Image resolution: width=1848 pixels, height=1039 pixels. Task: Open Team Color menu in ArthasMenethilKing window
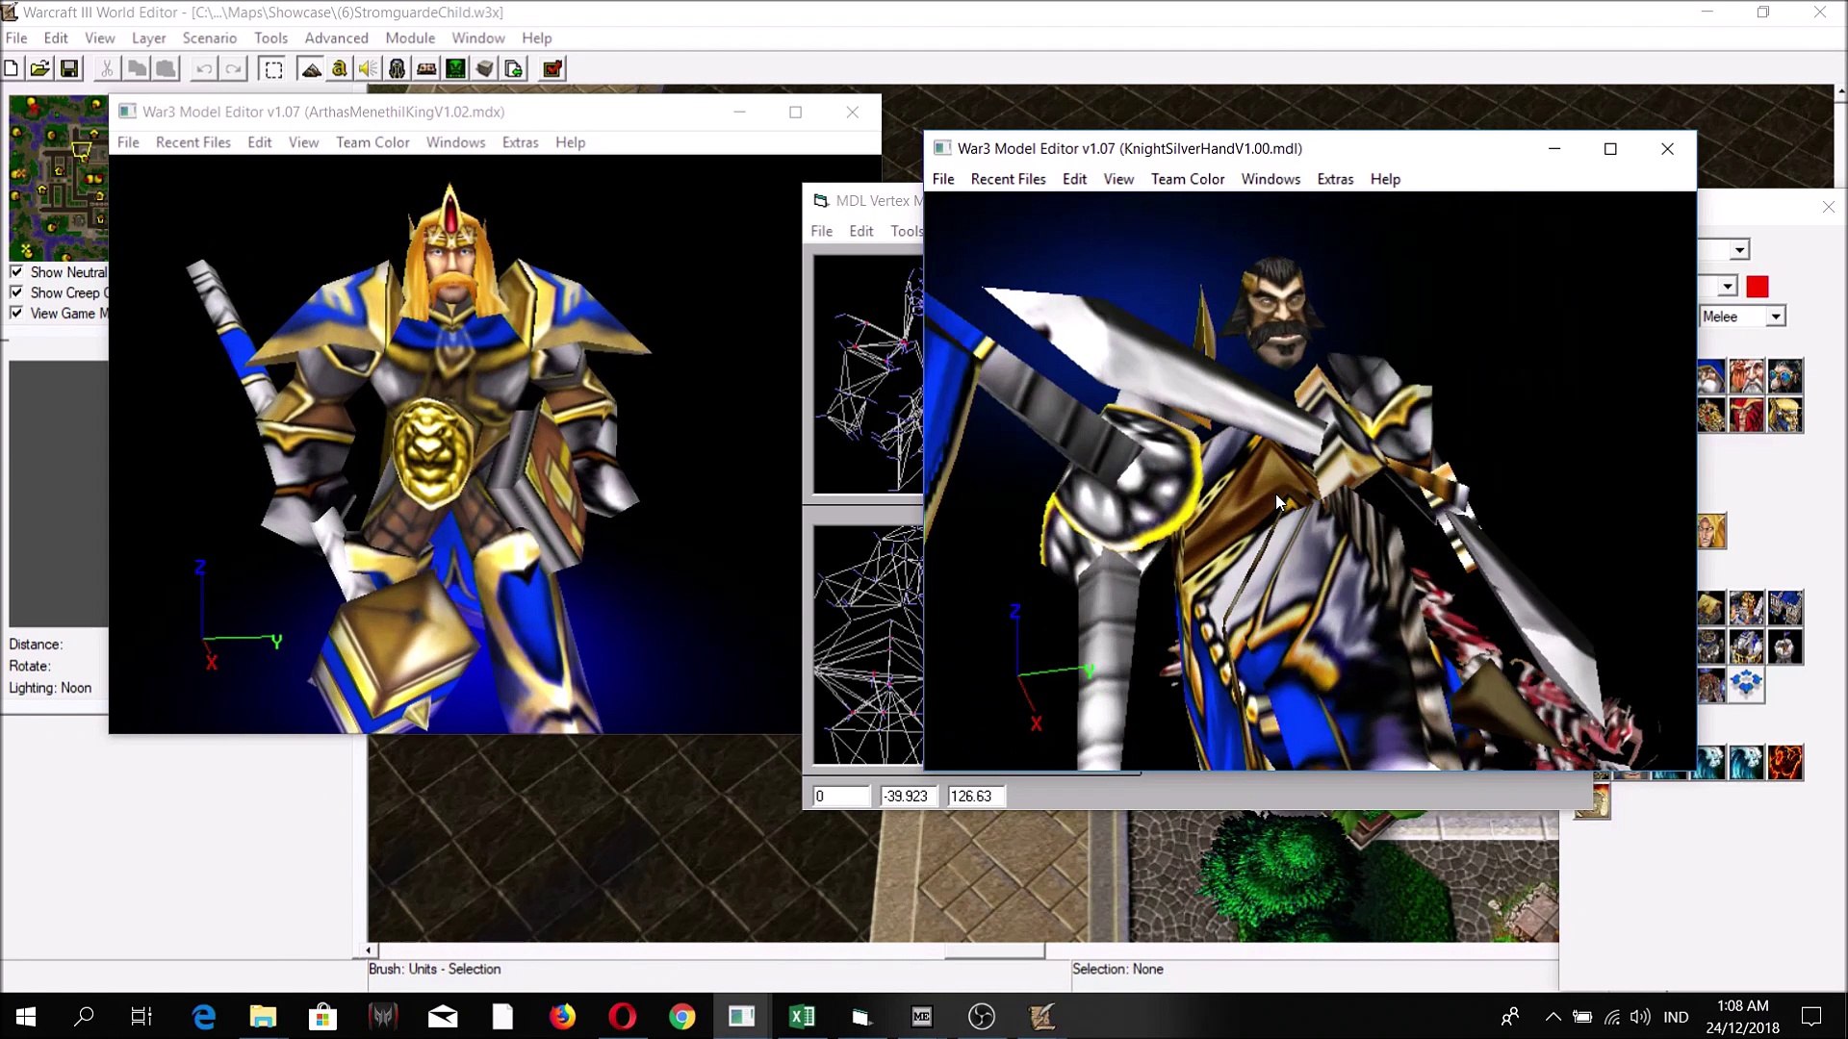click(372, 142)
